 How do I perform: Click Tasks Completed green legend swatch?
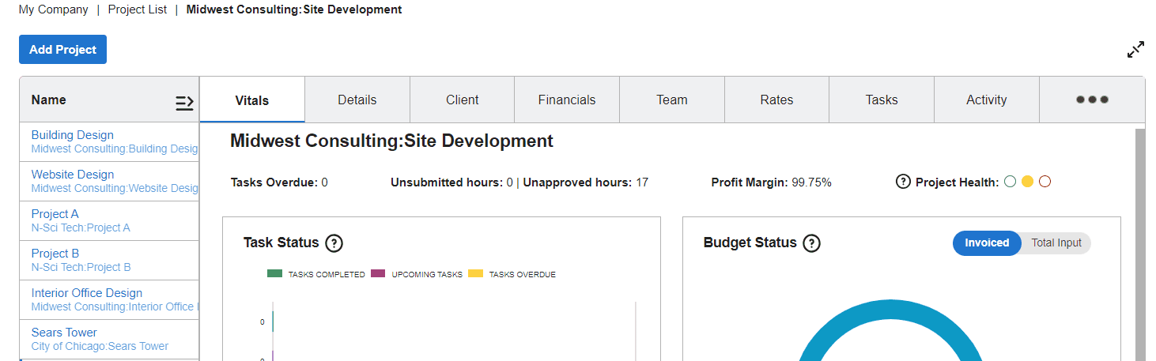point(274,274)
